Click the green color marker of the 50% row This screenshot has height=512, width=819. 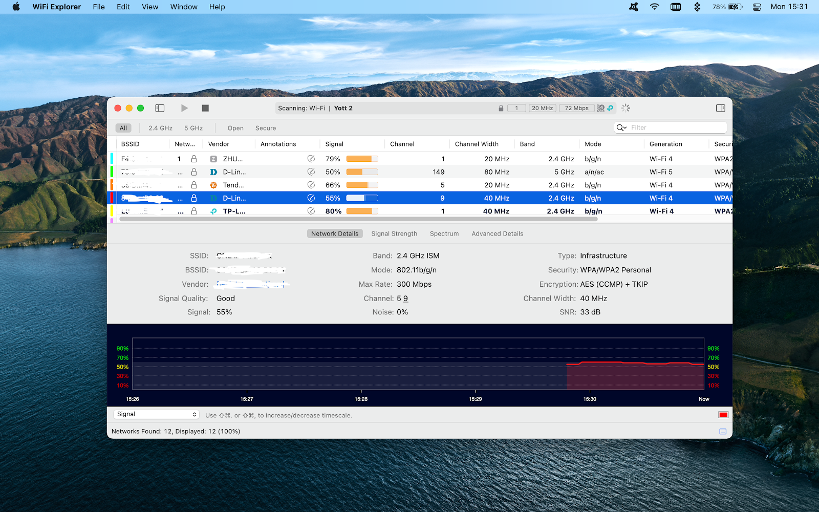[112, 172]
